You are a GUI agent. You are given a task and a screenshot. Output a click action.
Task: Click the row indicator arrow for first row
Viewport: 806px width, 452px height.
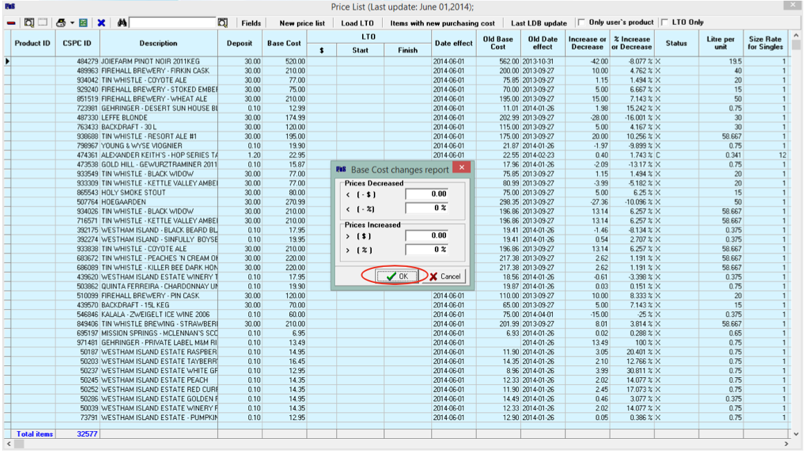point(7,61)
